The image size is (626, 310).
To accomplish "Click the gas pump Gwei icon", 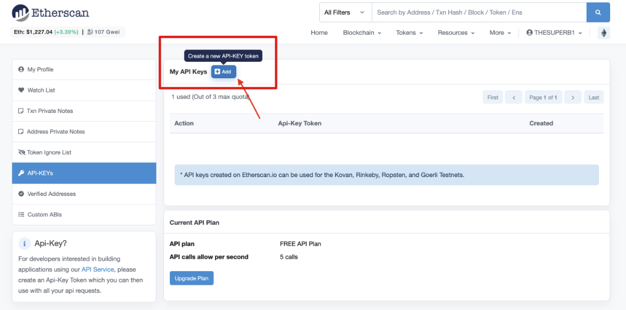I will coord(90,32).
